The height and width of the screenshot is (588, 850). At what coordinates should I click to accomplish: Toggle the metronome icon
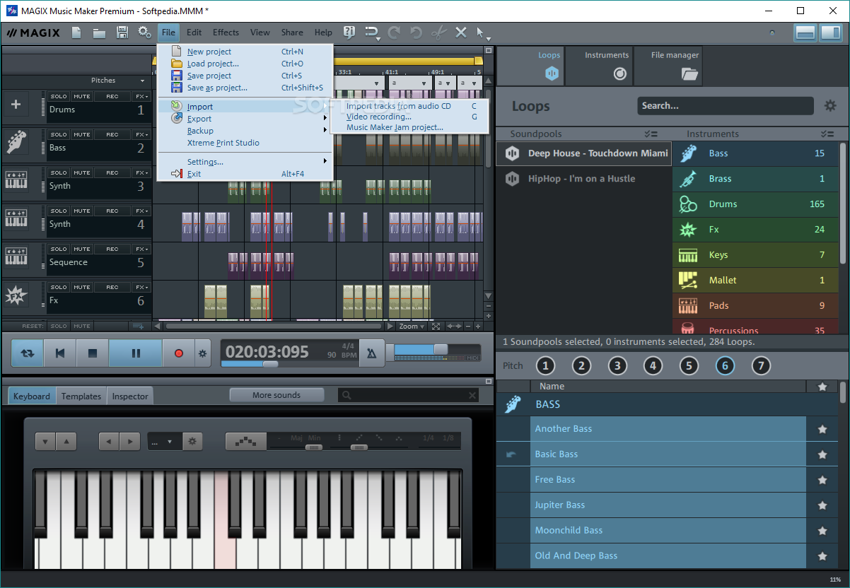tap(372, 353)
